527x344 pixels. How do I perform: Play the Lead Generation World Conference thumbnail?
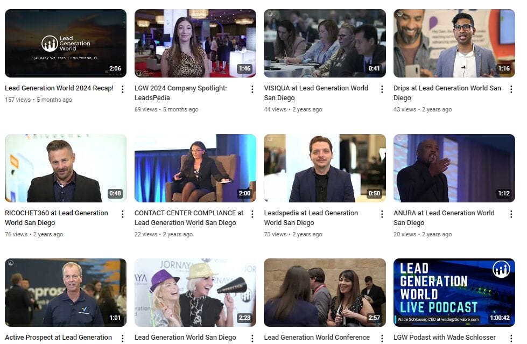(325, 292)
